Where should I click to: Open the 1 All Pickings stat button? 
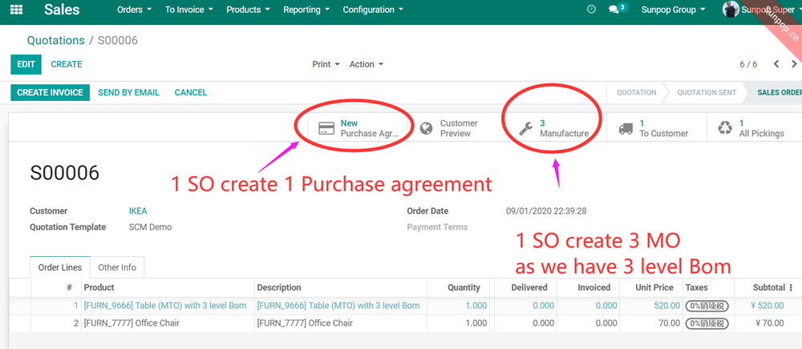tap(755, 128)
